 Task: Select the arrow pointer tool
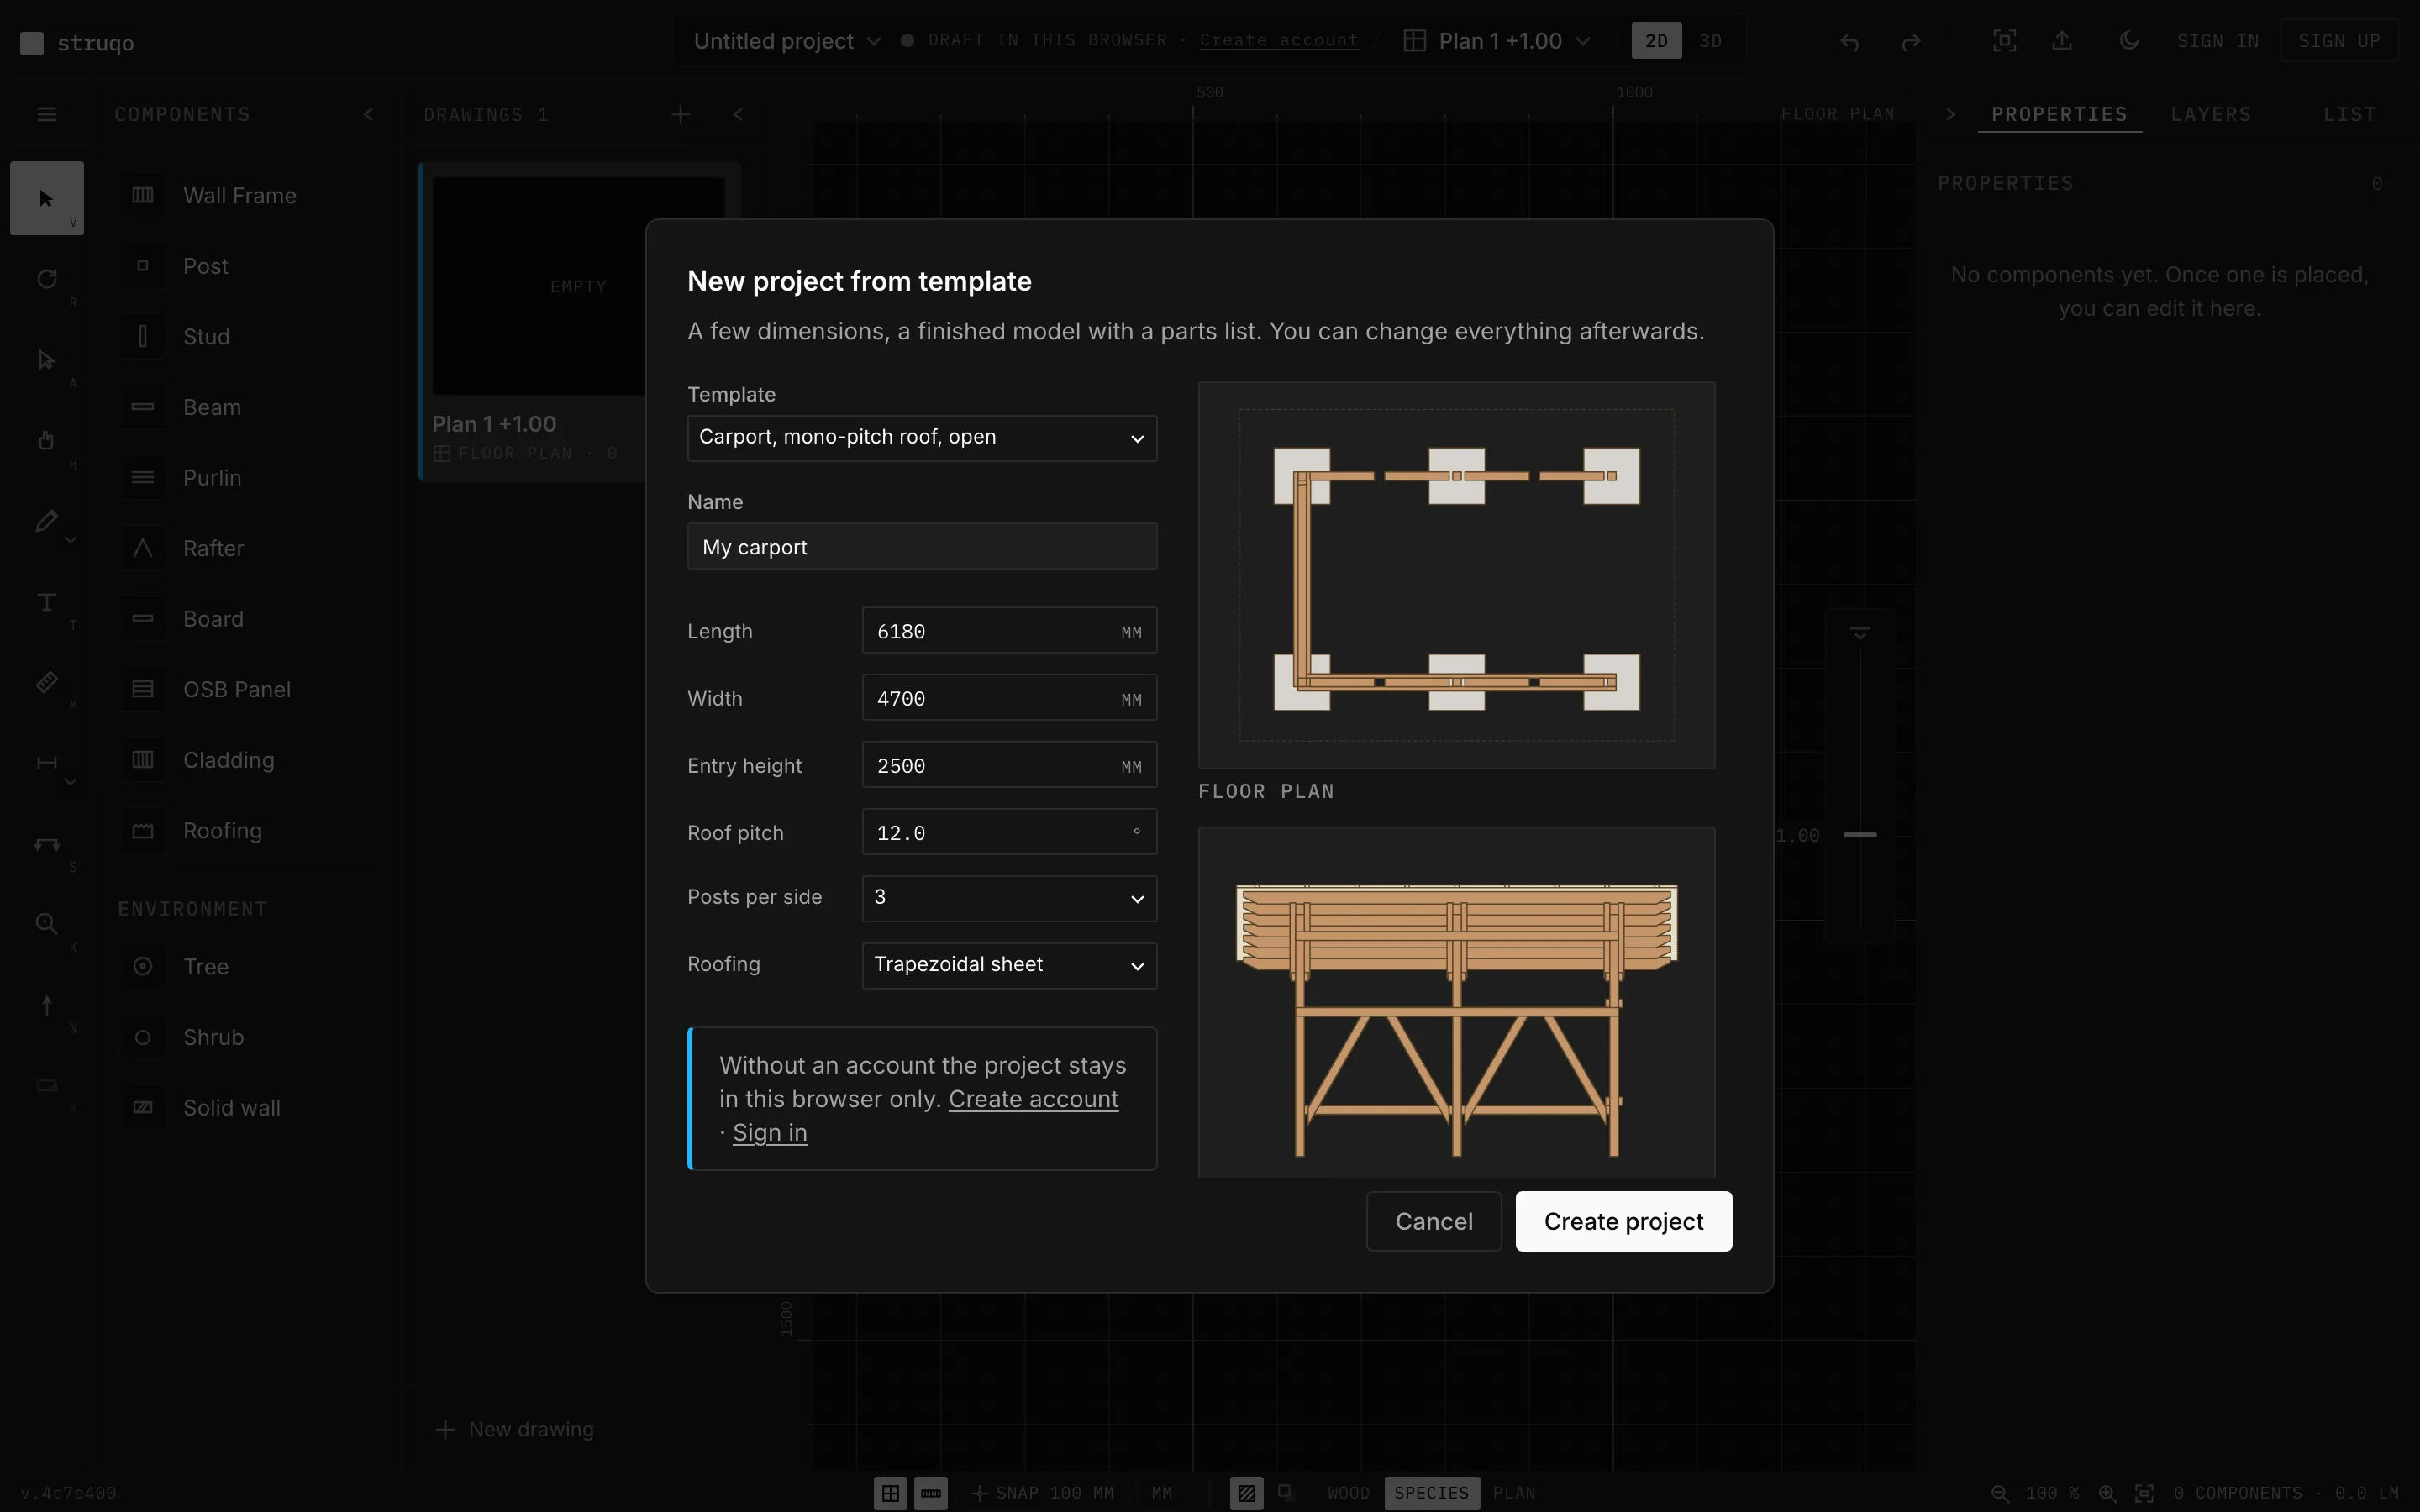coord(46,198)
